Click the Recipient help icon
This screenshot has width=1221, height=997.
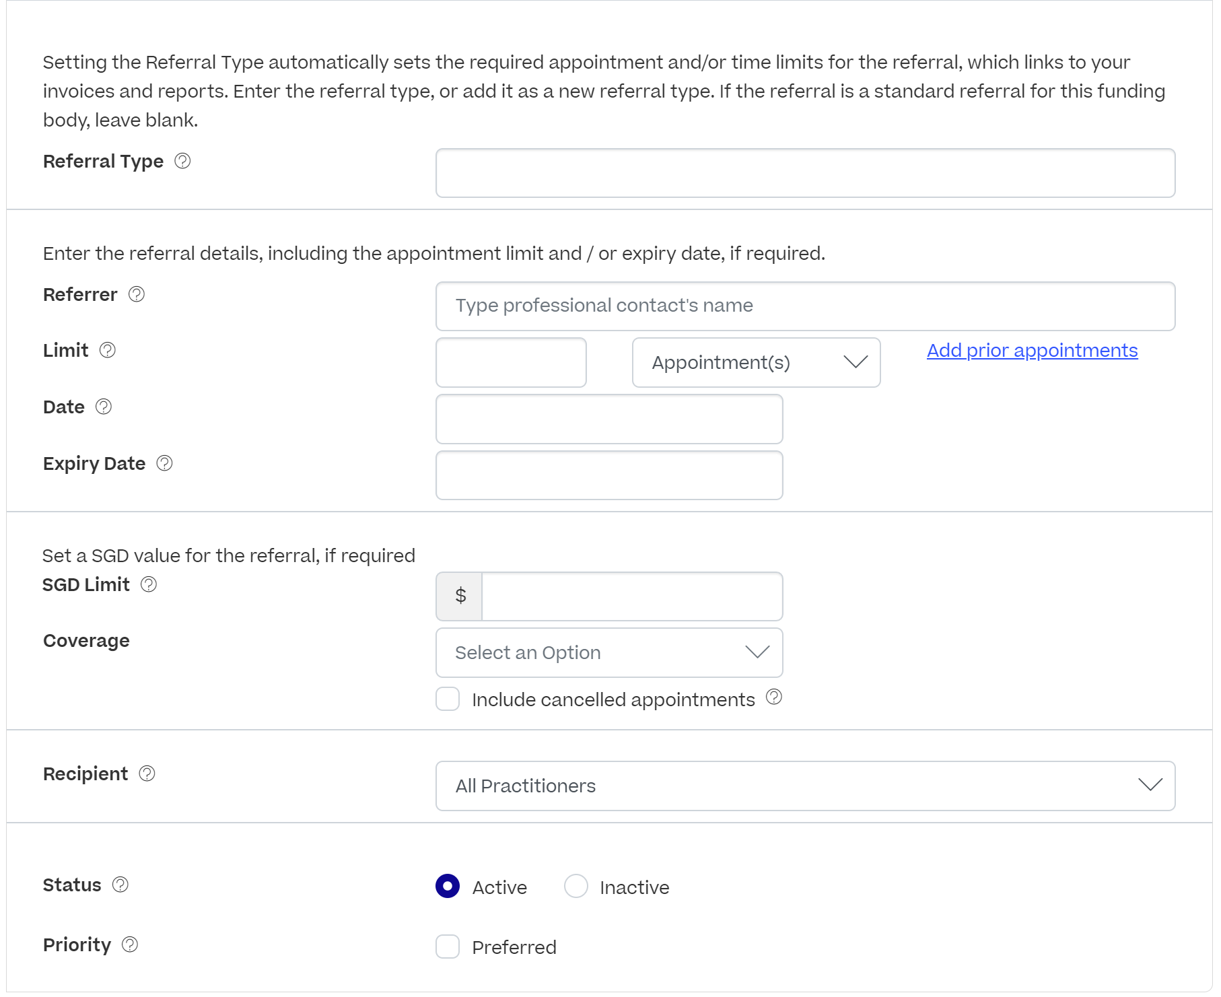(x=147, y=773)
